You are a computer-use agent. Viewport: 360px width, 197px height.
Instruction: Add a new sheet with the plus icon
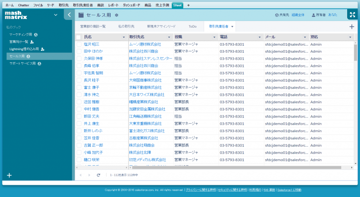click(x=352, y=27)
